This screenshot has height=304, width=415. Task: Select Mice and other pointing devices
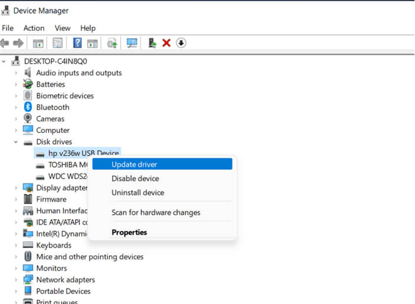[x=90, y=256]
